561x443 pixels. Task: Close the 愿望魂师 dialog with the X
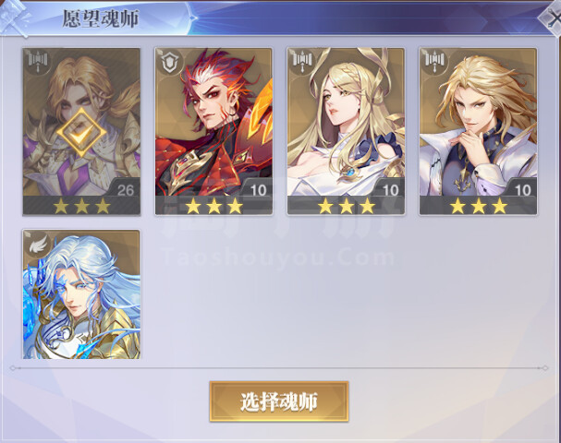tap(553, 18)
